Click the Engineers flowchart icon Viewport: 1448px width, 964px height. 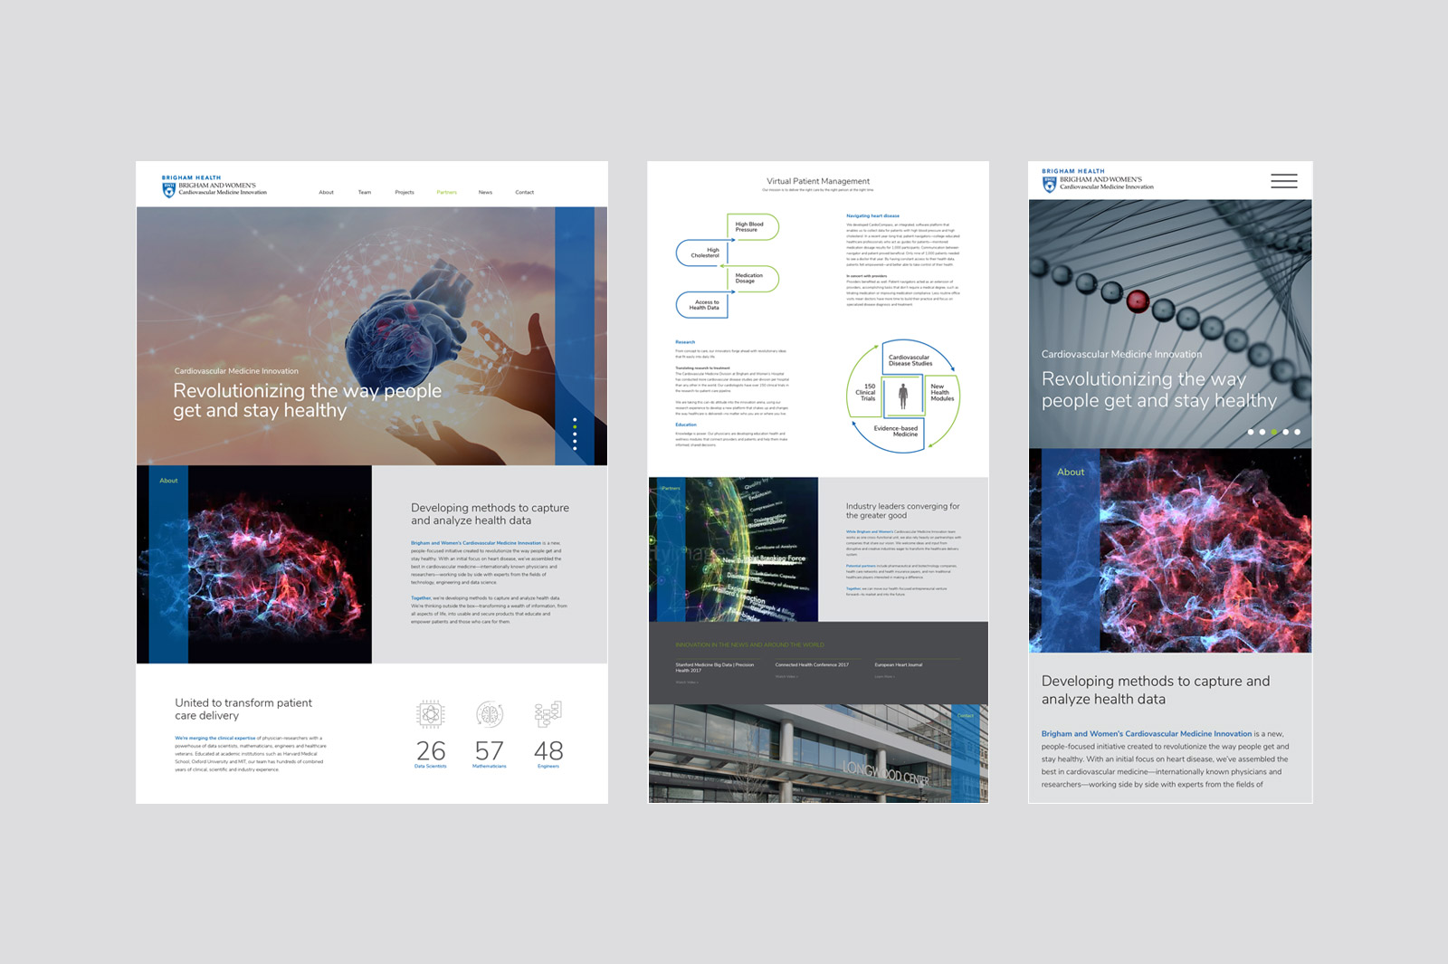point(548,714)
